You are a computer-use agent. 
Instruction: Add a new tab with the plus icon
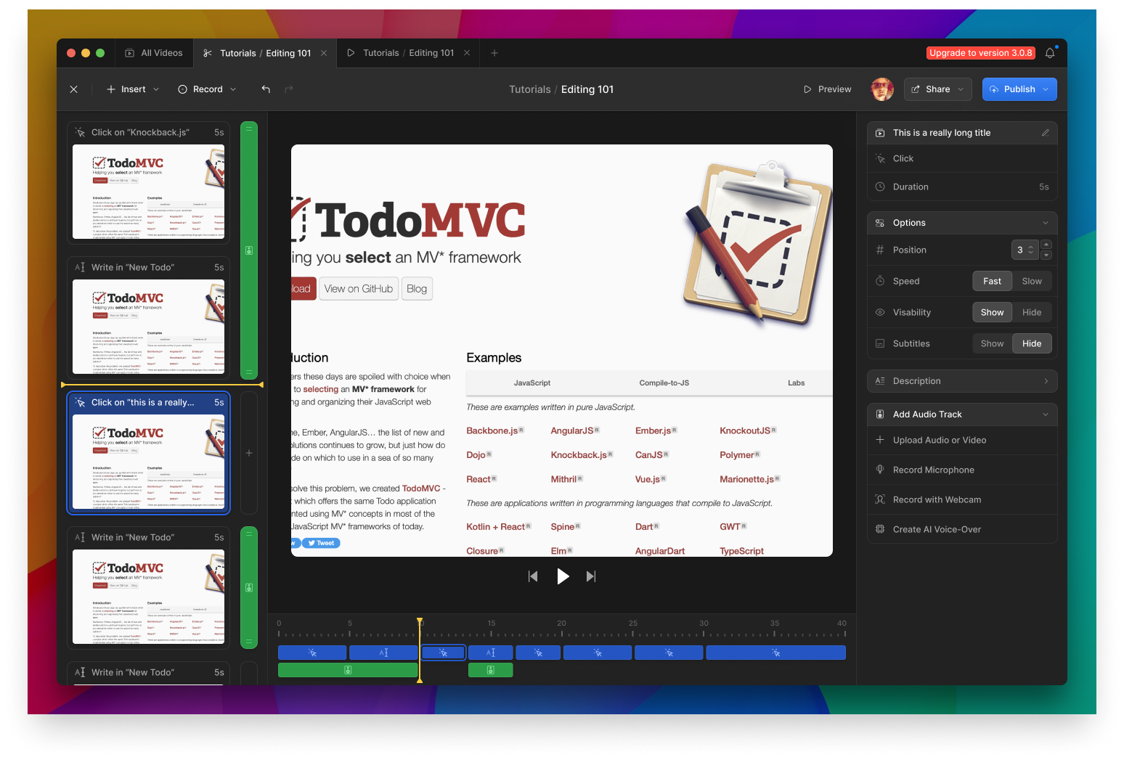point(494,53)
